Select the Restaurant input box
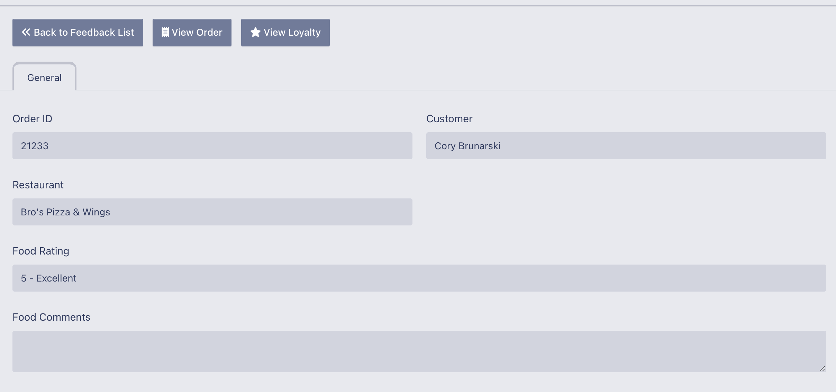The image size is (836, 392). 212,212
